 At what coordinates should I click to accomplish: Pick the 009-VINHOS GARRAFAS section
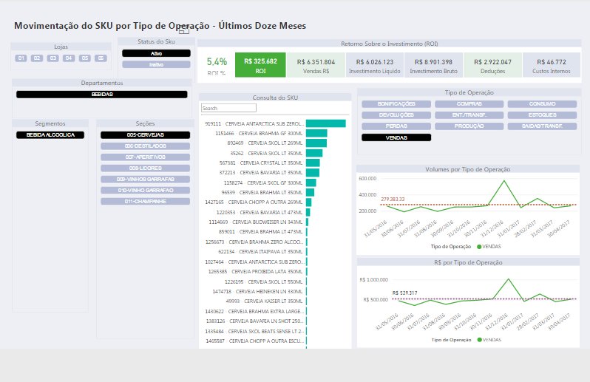pos(145,179)
